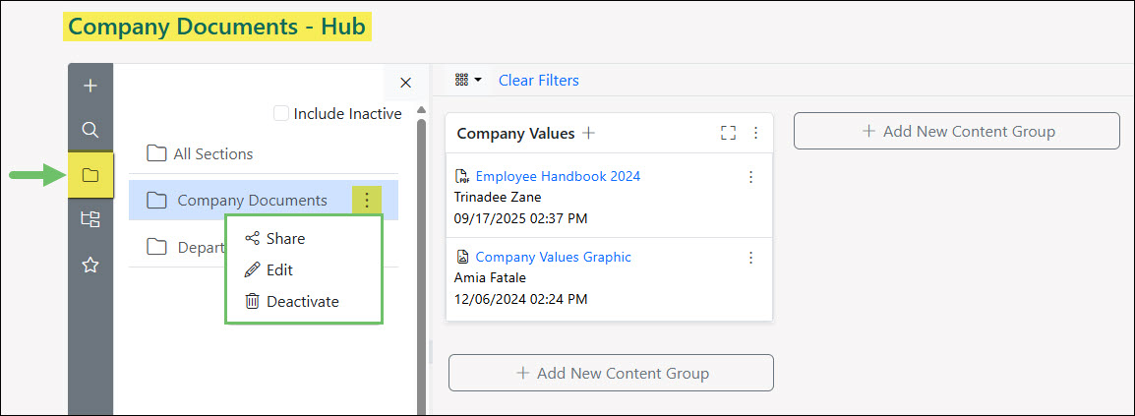
Task: Select Deactivate in the context menu
Action: [302, 302]
